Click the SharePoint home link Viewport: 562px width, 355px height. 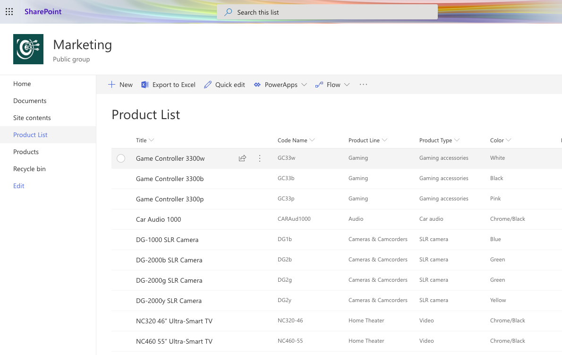[43, 12]
